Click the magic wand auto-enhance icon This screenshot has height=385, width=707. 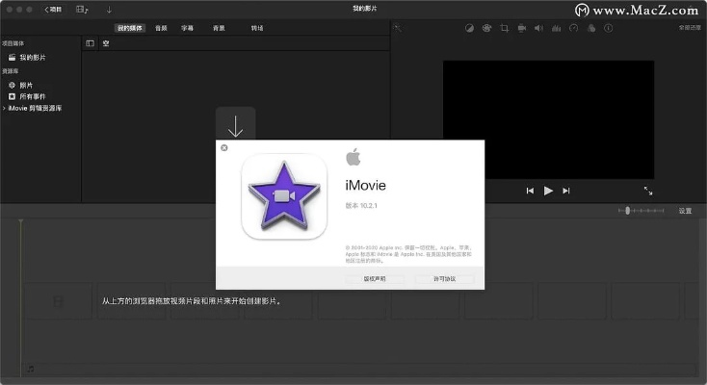coord(397,28)
